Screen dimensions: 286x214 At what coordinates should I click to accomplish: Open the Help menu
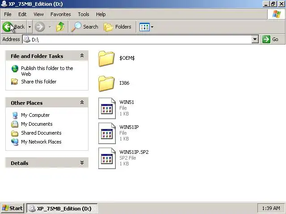(101, 14)
